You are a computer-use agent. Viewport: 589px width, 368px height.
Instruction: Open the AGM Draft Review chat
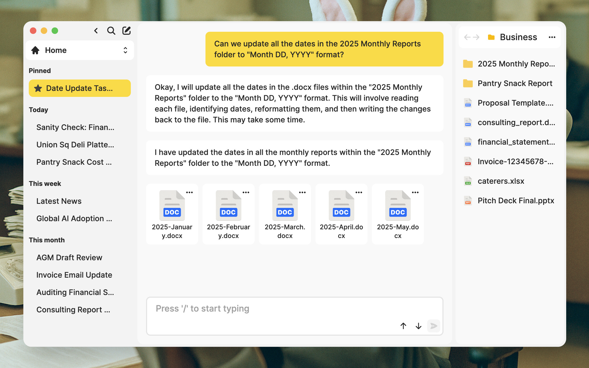pos(69,258)
